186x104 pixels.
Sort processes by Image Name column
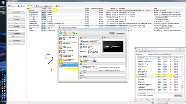(x=147, y=58)
